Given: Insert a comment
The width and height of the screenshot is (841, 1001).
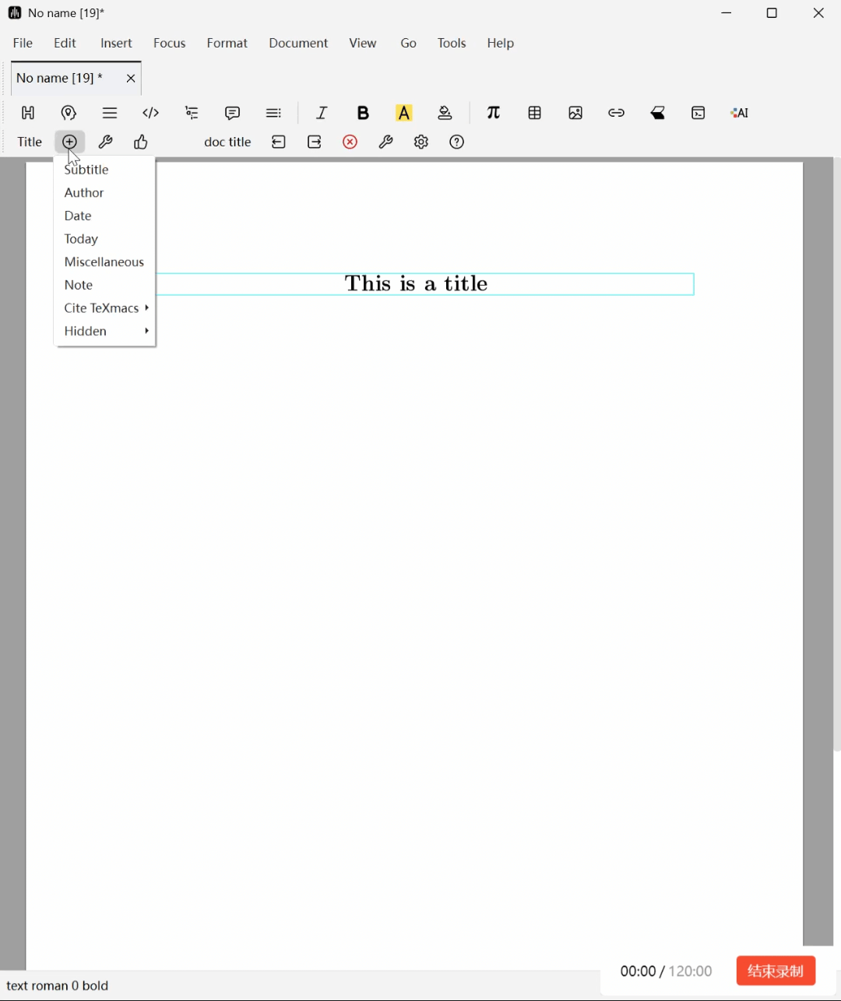Looking at the screenshot, I should [232, 113].
